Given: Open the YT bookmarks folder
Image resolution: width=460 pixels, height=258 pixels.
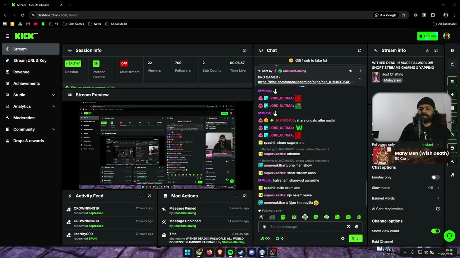Looking at the screenshot, I should pos(54,24).
